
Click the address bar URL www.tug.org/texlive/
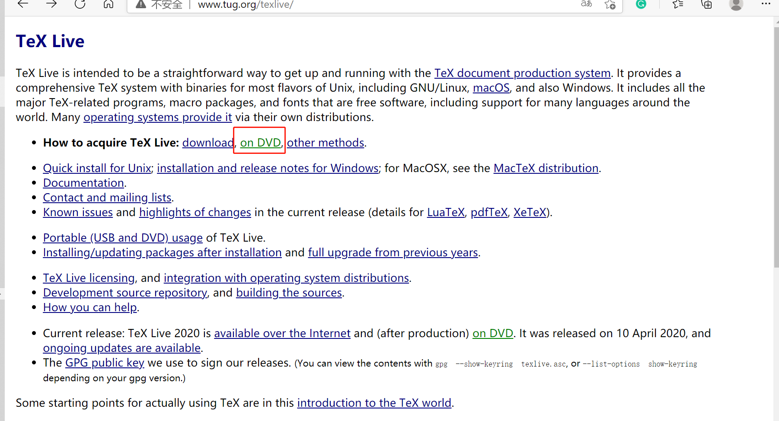pyautogui.click(x=246, y=5)
